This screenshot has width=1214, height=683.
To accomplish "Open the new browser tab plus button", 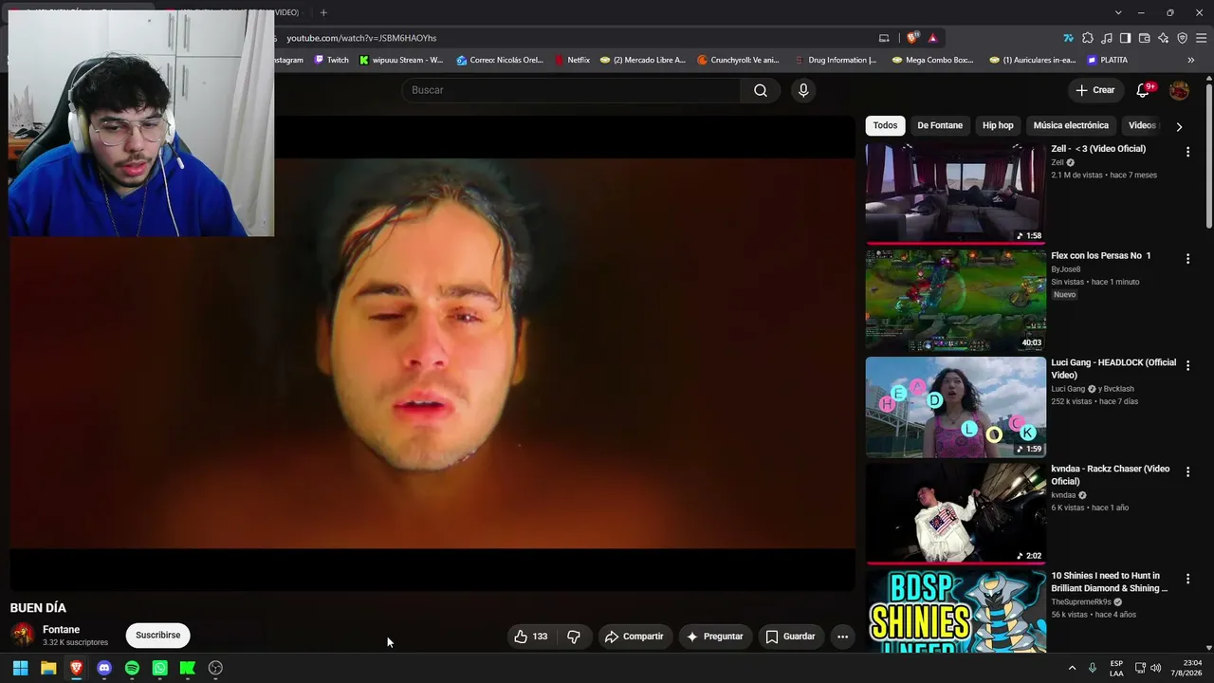I will click(323, 12).
